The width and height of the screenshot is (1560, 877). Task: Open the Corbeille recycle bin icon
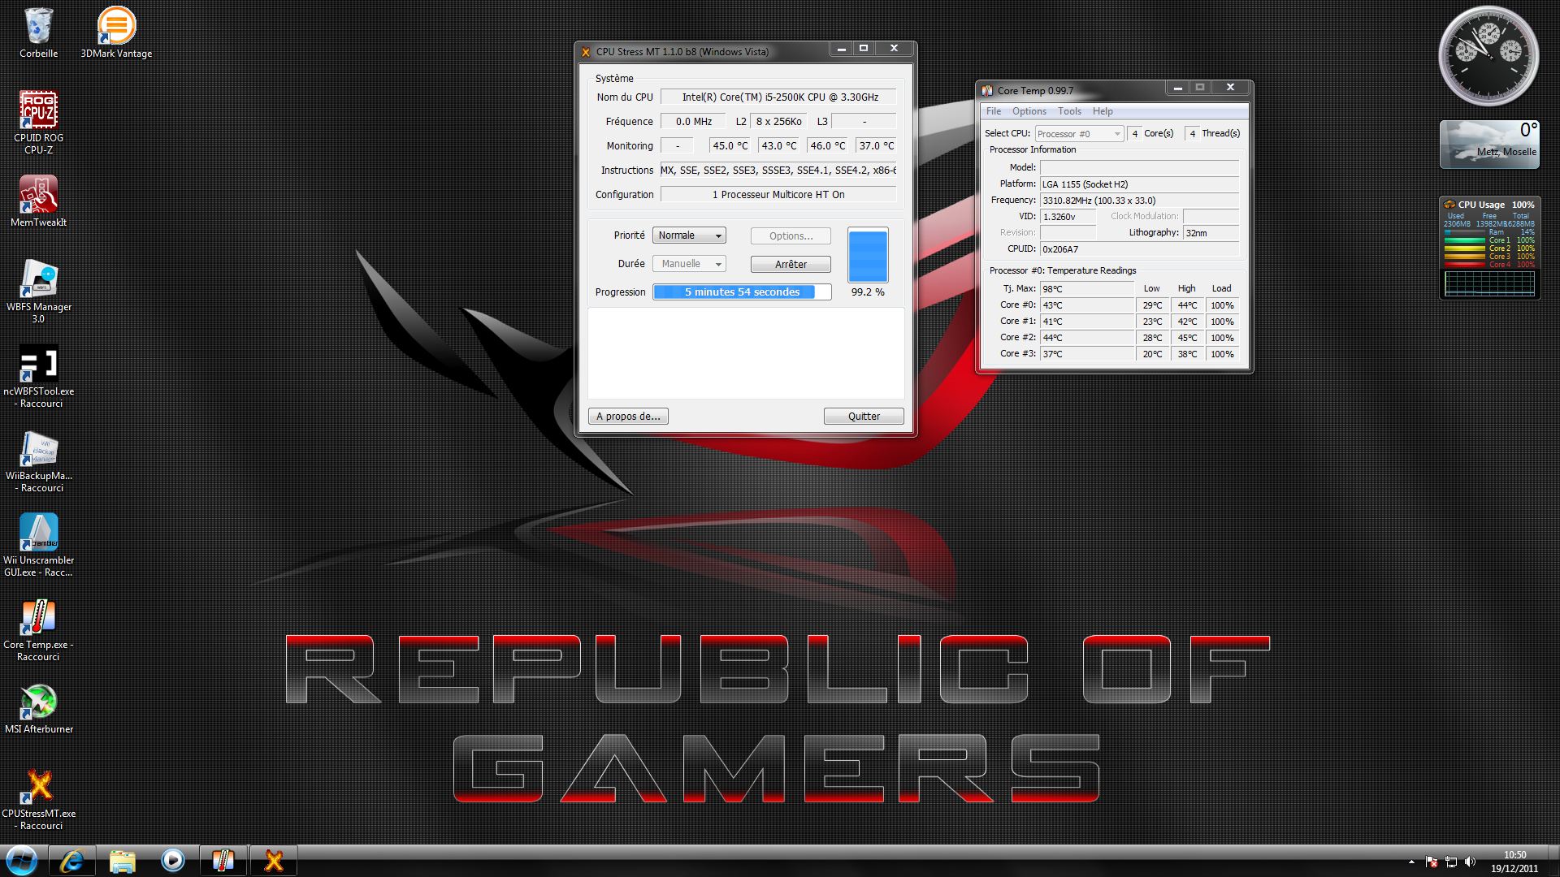pyautogui.click(x=38, y=27)
